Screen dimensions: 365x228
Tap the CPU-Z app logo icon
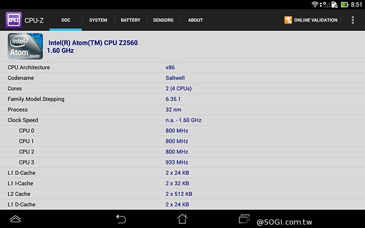click(14, 20)
